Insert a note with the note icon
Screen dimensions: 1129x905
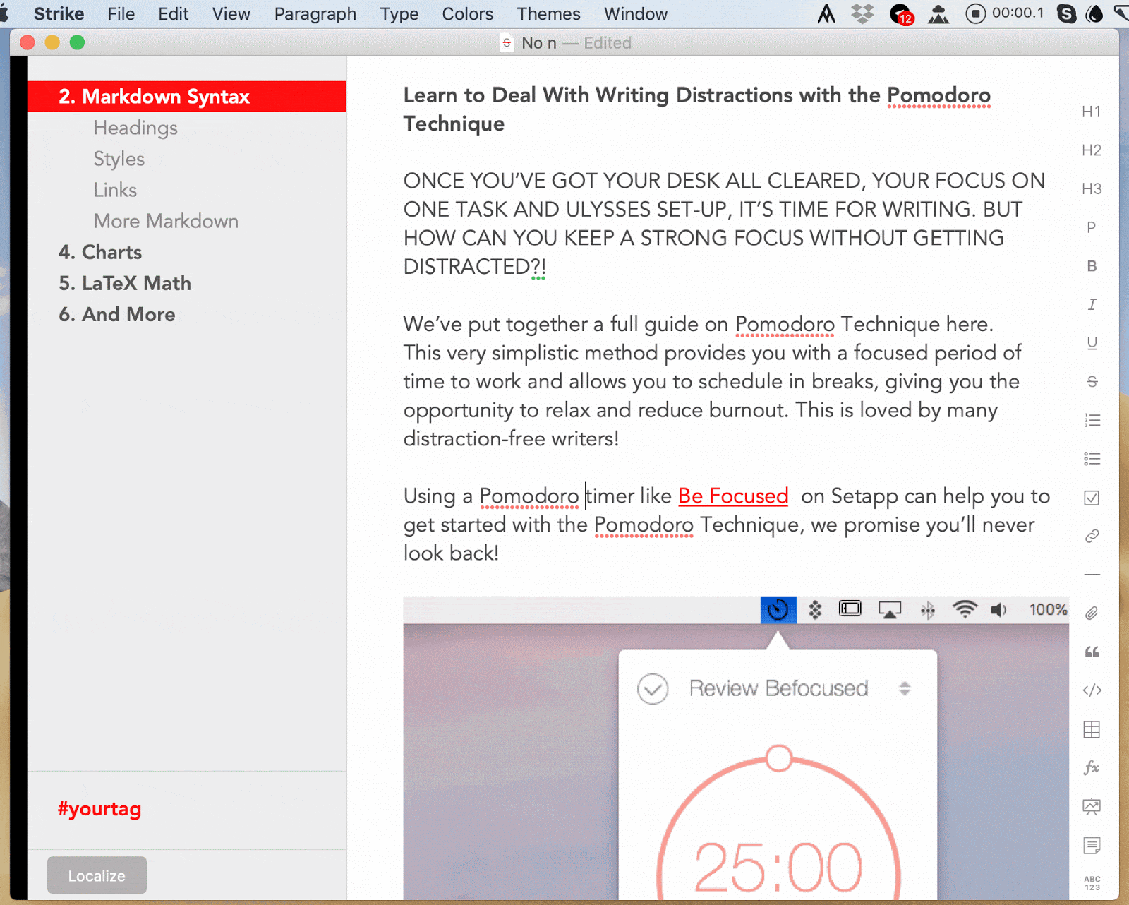[x=1091, y=845]
